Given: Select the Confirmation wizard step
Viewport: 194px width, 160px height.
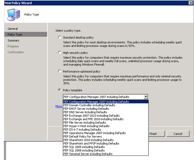Looking at the screenshot, I should pos(16,52).
